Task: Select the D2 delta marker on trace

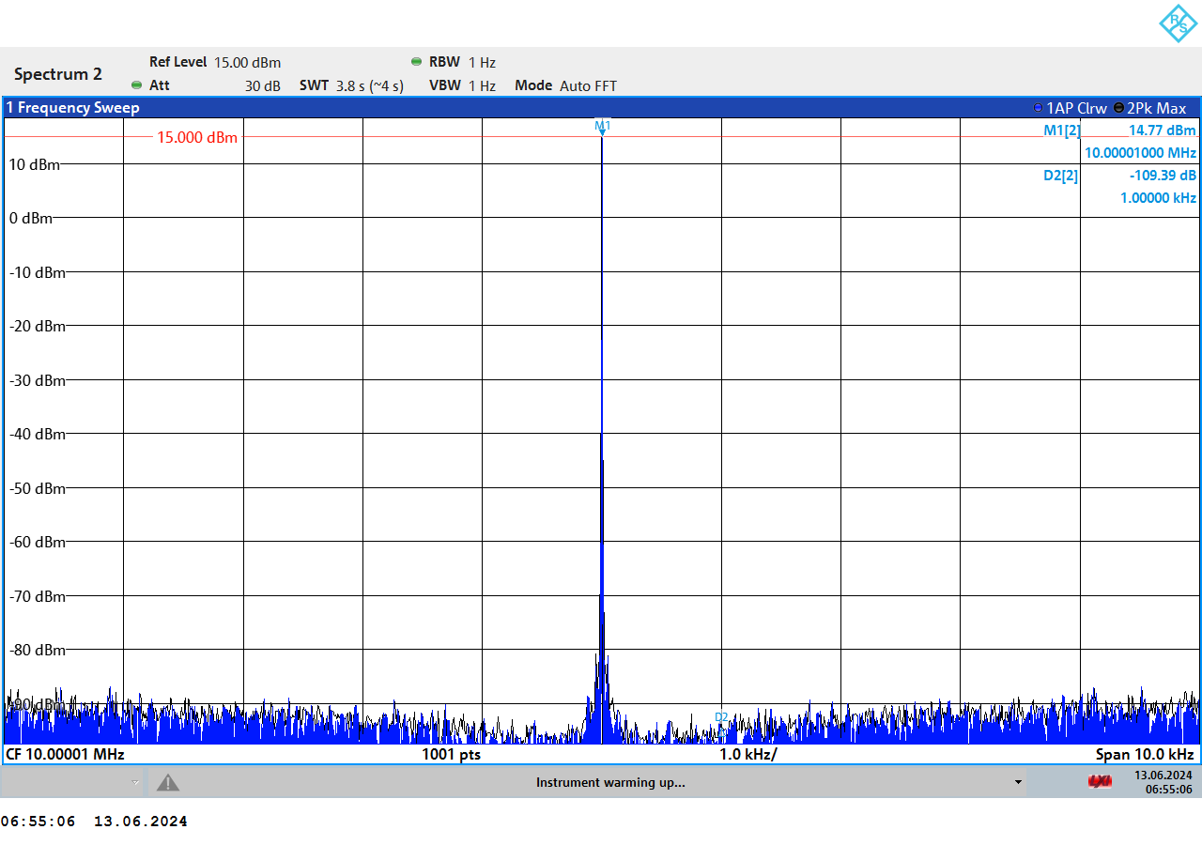Action: [x=721, y=718]
